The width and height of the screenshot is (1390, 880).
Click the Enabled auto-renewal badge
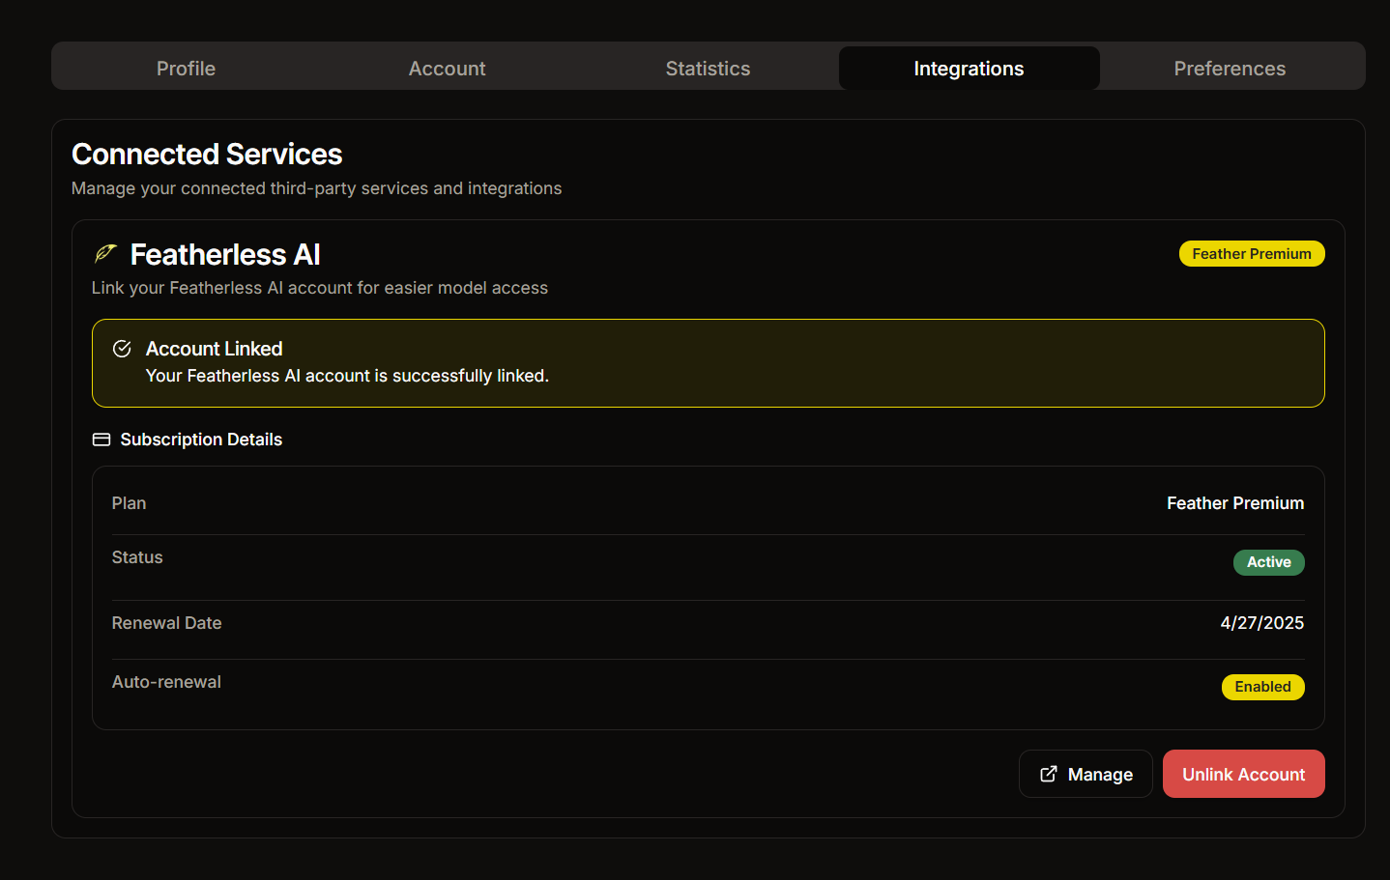1263,687
